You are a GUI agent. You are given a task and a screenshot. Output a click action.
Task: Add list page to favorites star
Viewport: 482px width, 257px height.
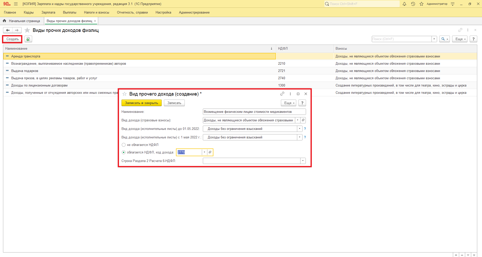(27, 30)
